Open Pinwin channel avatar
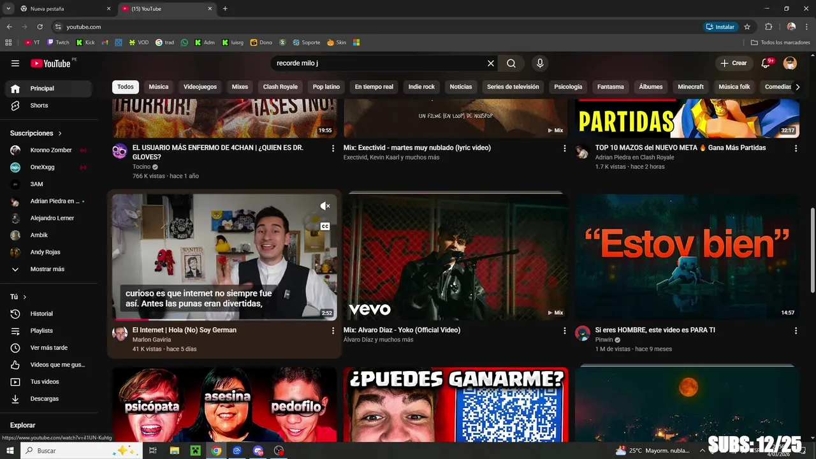Viewport: 816px width, 459px height. [x=583, y=333]
